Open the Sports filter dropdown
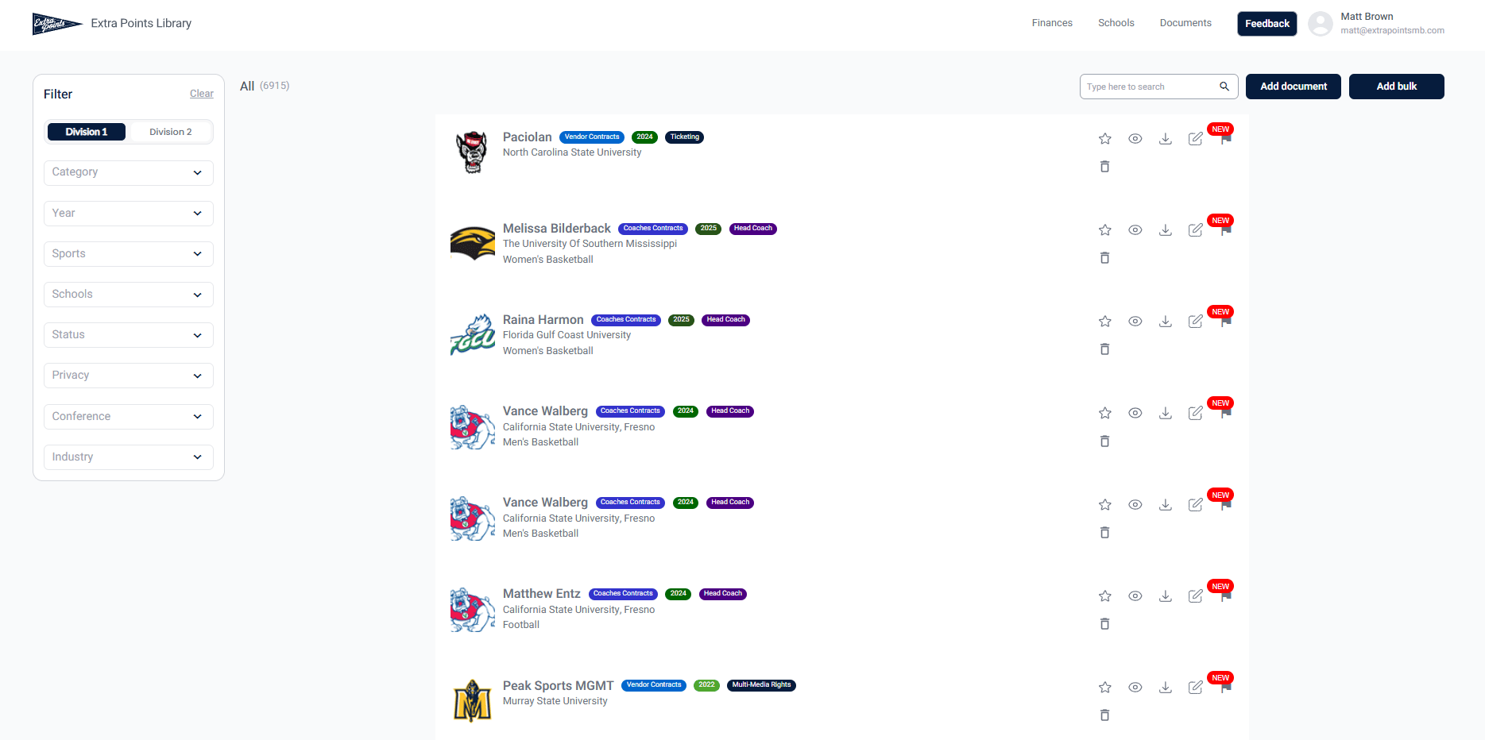The height and width of the screenshot is (740, 1485). coord(129,254)
